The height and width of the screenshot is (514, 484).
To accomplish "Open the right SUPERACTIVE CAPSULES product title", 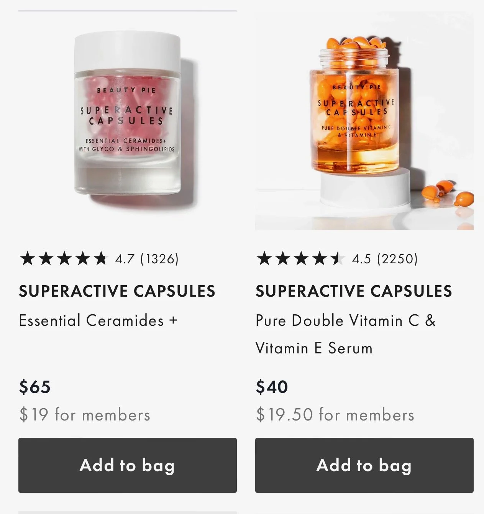I will (x=354, y=291).
